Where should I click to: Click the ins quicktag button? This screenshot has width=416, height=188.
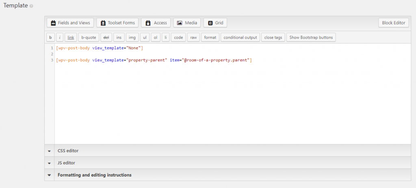(x=119, y=37)
